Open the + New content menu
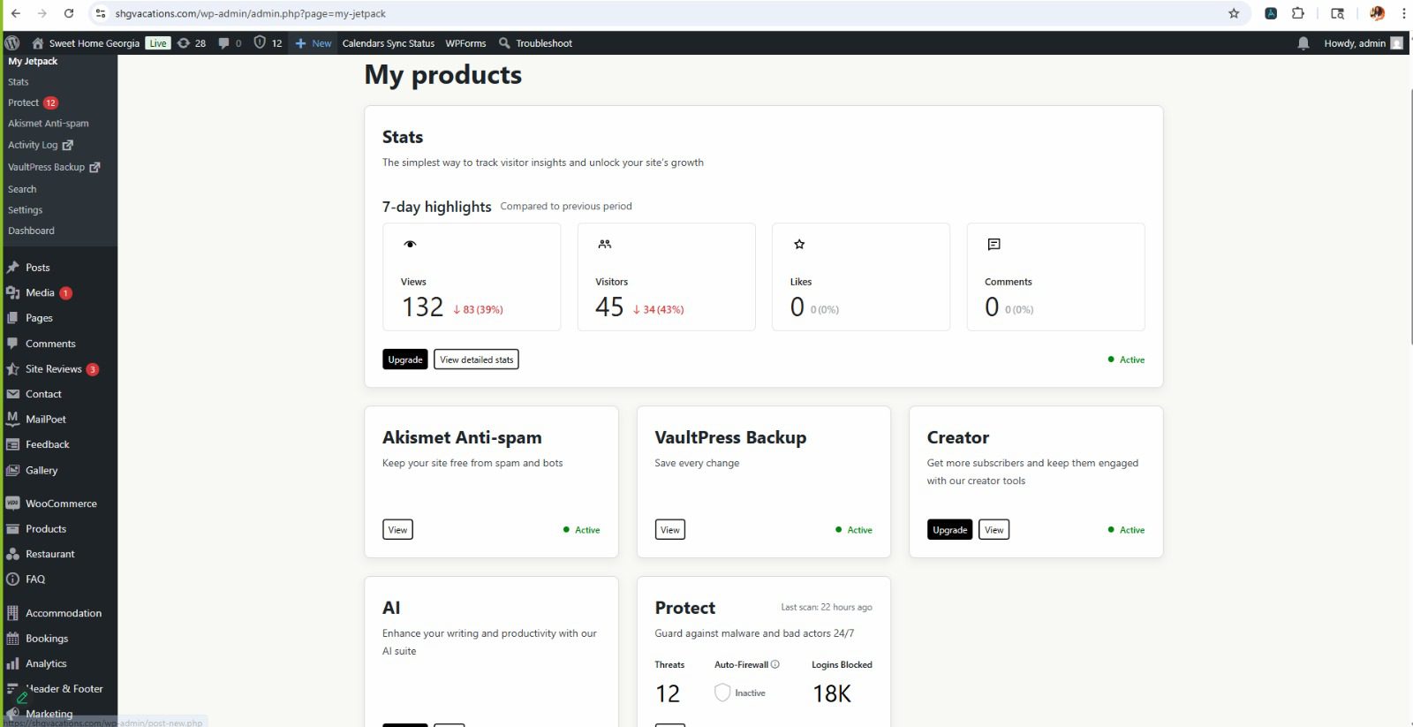The image size is (1413, 727). (x=314, y=42)
